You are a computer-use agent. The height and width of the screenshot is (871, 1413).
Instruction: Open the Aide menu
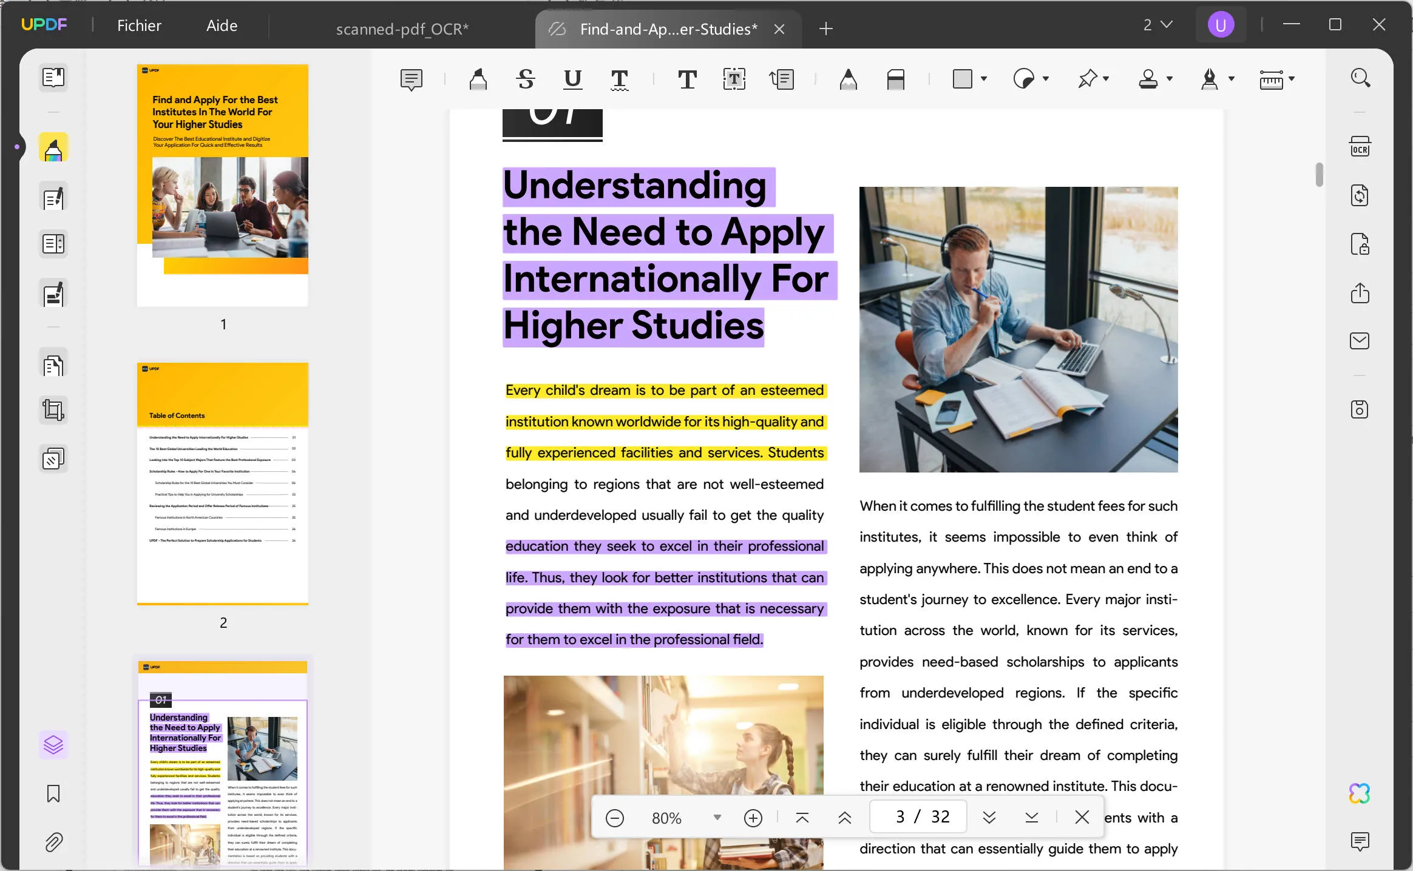(x=222, y=25)
